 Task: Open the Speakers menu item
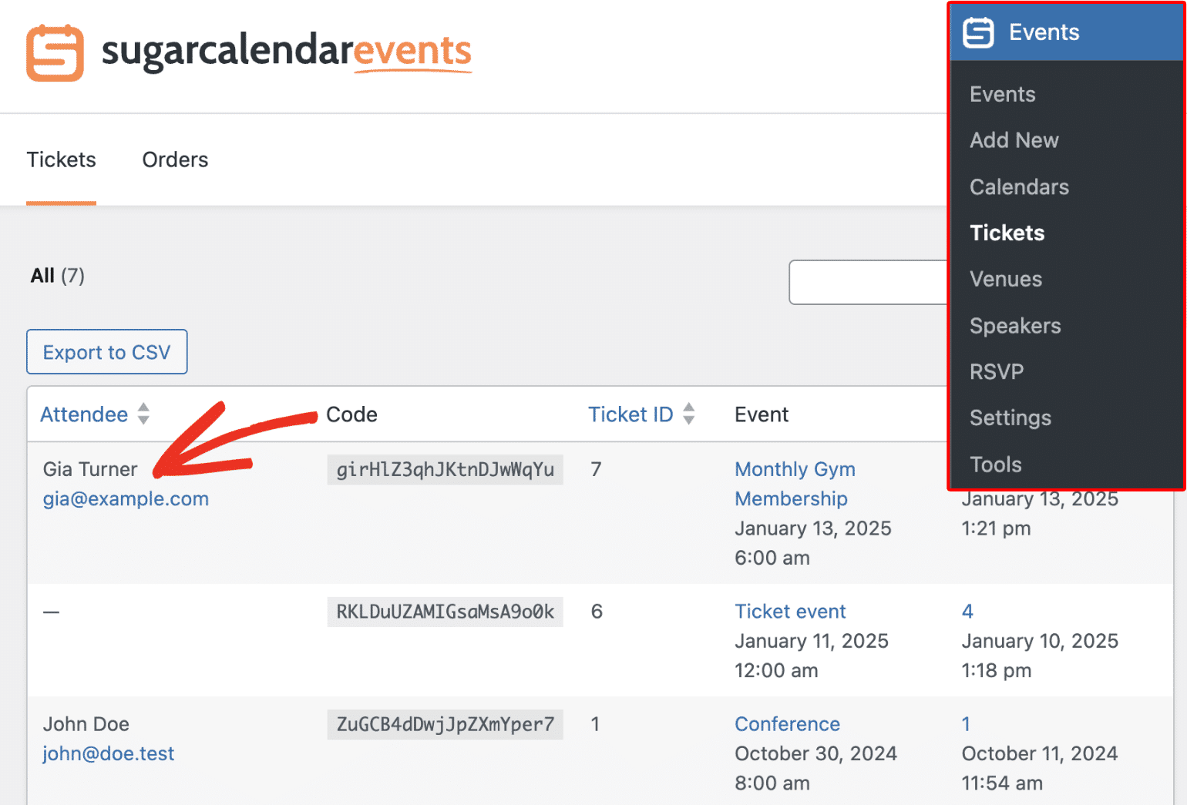[x=1015, y=326]
